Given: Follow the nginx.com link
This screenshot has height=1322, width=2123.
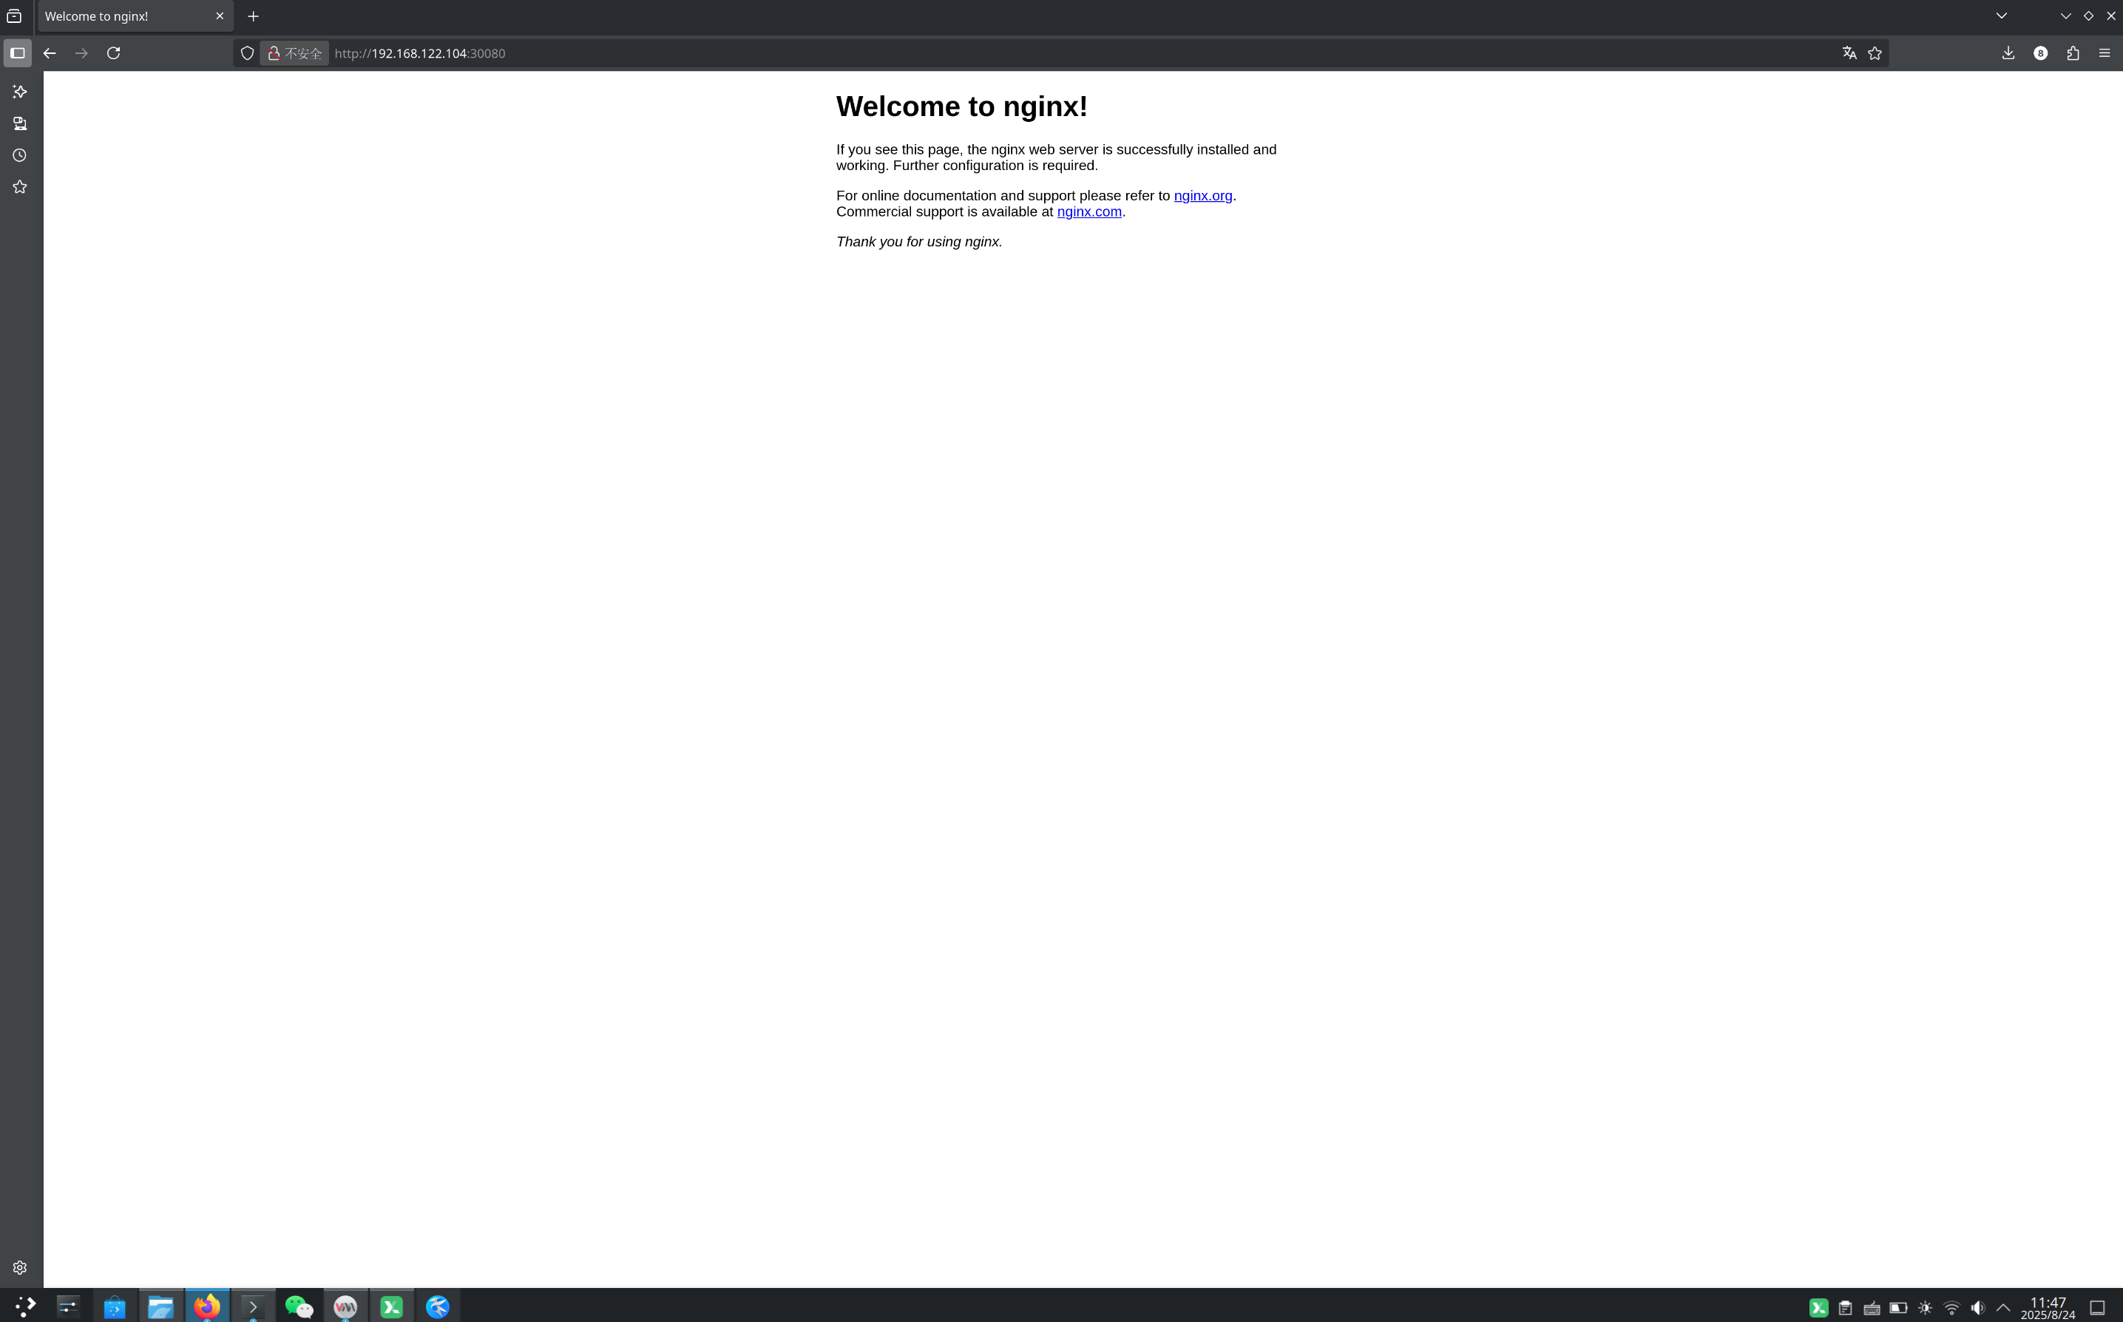Looking at the screenshot, I should [x=1089, y=211].
